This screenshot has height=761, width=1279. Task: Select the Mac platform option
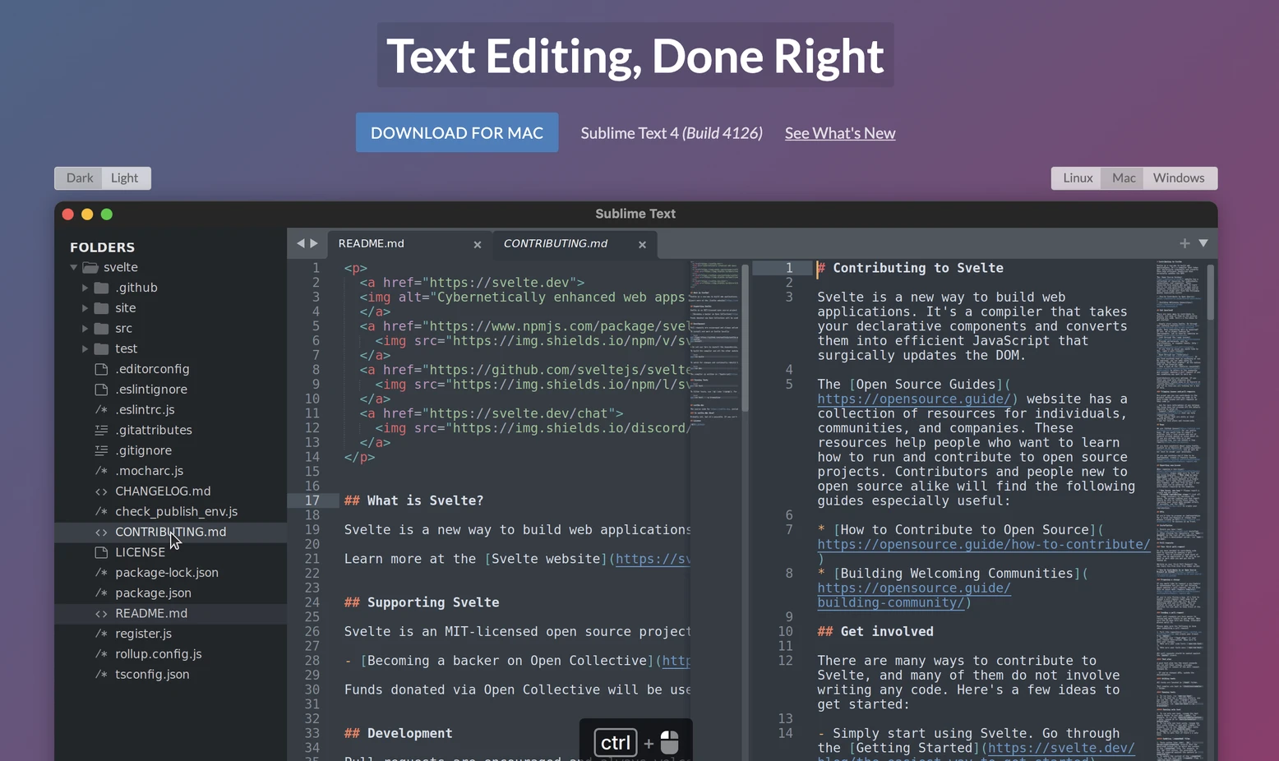coord(1124,178)
